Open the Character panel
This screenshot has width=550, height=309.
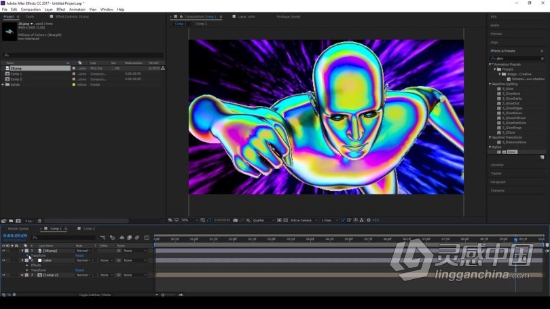click(x=498, y=190)
